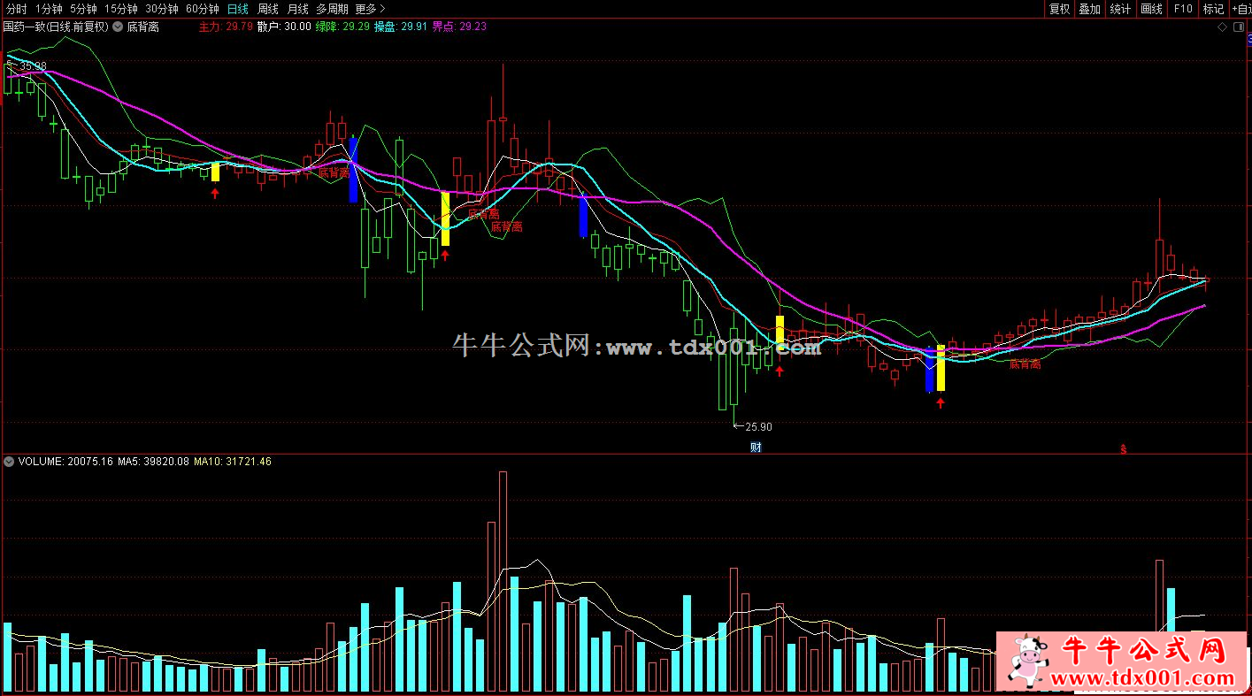Click the 标记 mark button
The height and width of the screenshot is (696, 1252).
click(x=1213, y=9)
